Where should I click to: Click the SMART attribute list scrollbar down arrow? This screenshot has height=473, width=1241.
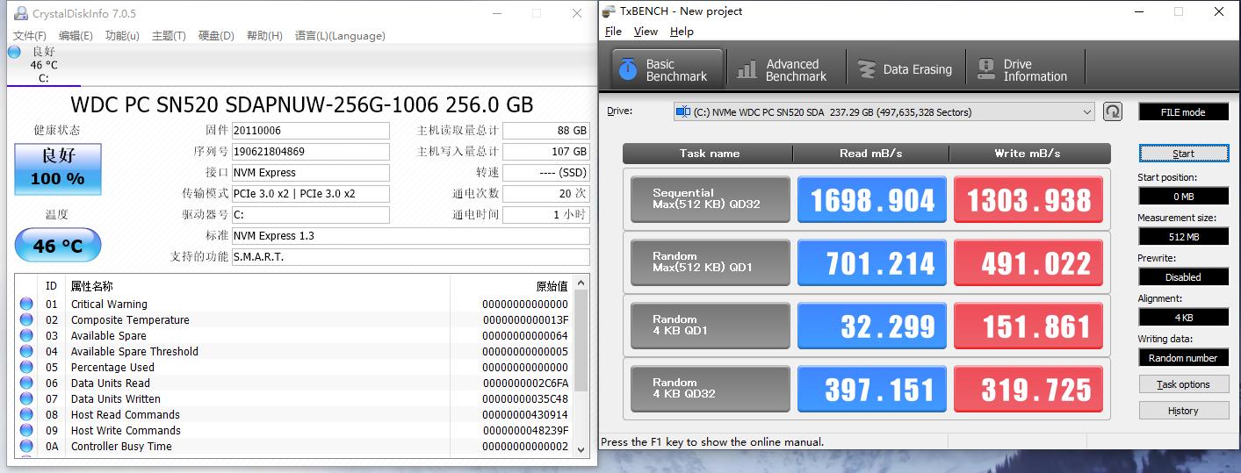580,449
